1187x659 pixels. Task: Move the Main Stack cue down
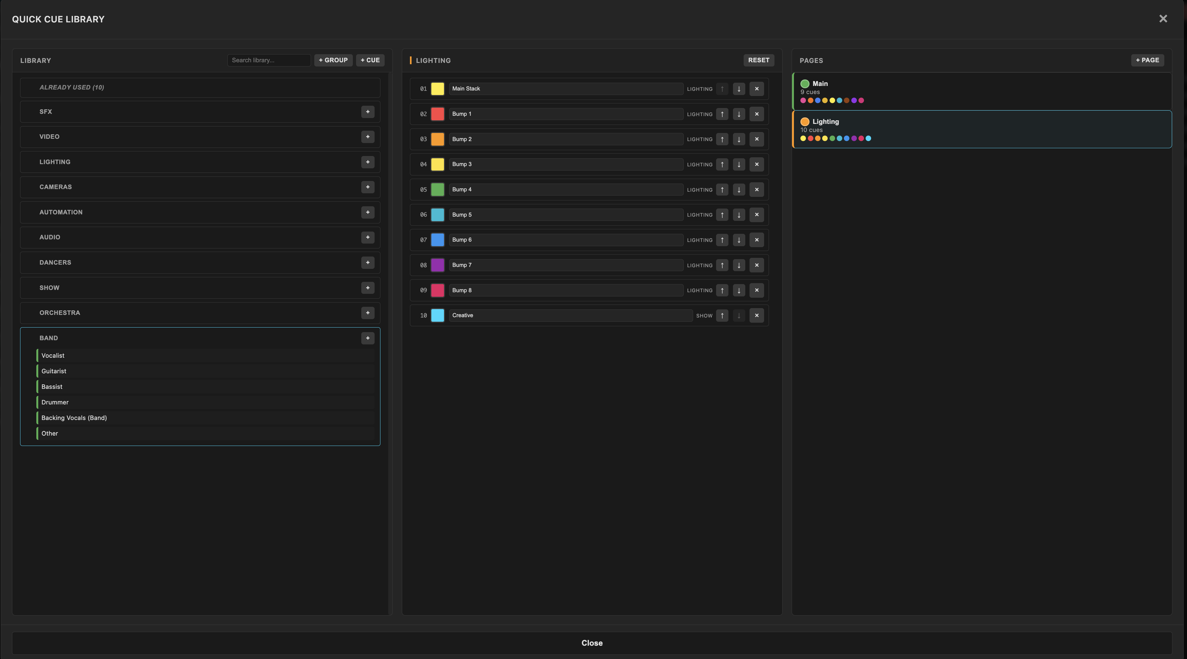pos(739,89)
